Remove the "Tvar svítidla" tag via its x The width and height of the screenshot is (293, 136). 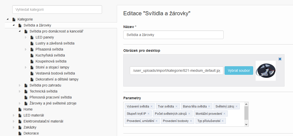click(176, 106)
